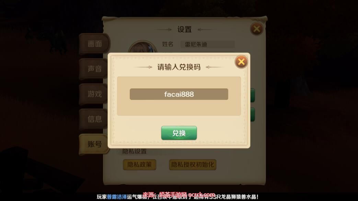Screen dimensions: 358x201
Task: Click player name 普露洁泽 in the ticker
Action: click(x=117, y=197)
